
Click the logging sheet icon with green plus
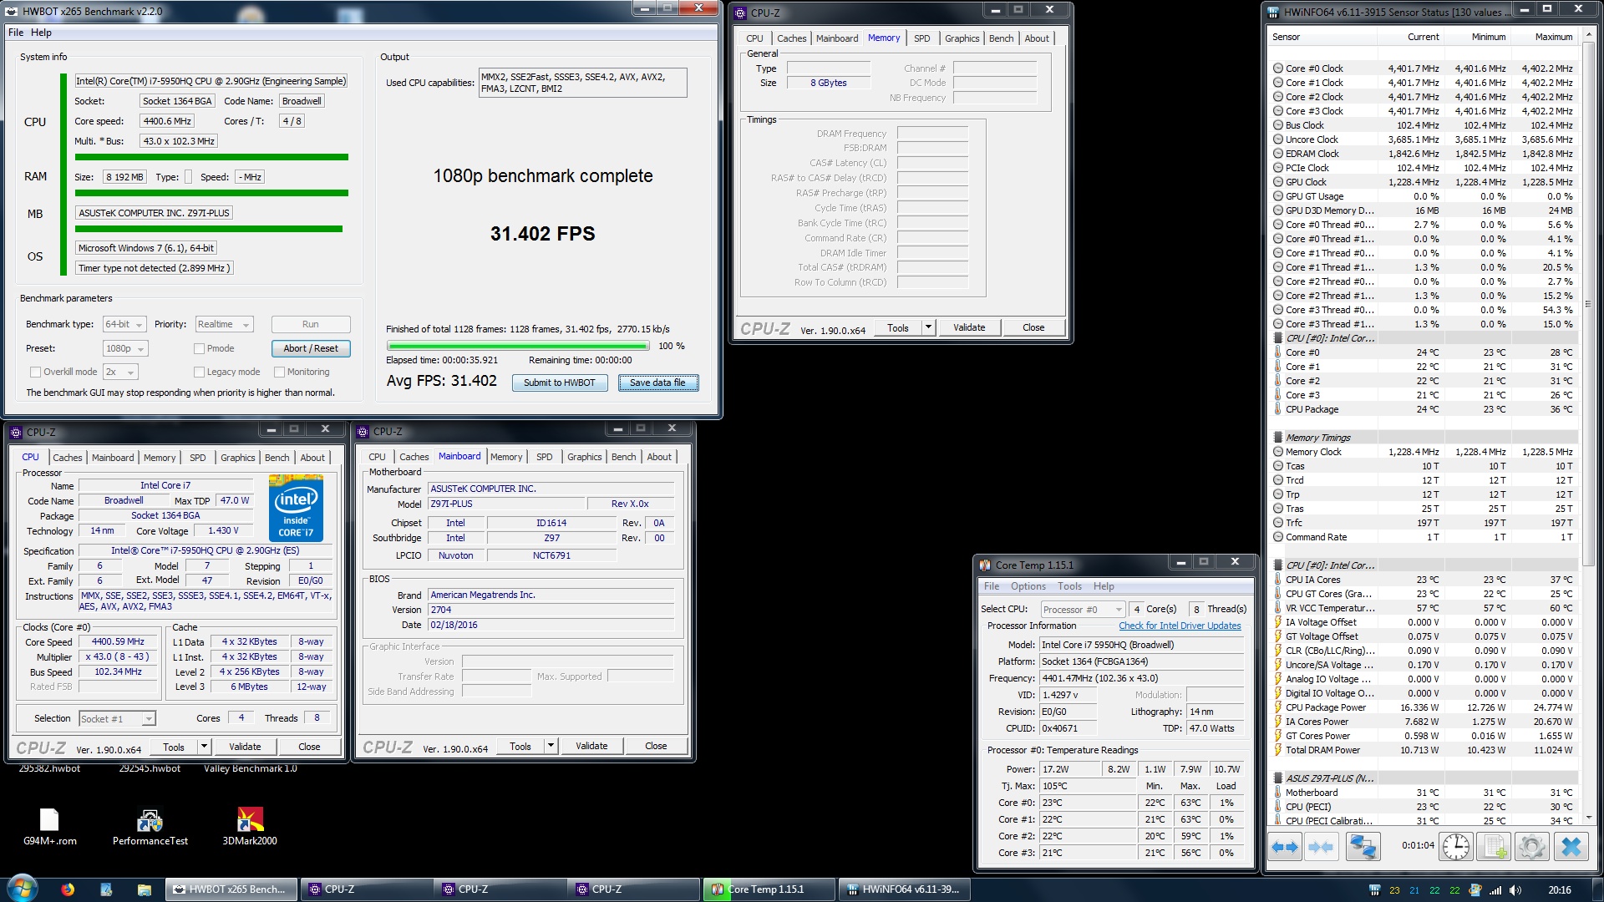(x=1494, y=846)
